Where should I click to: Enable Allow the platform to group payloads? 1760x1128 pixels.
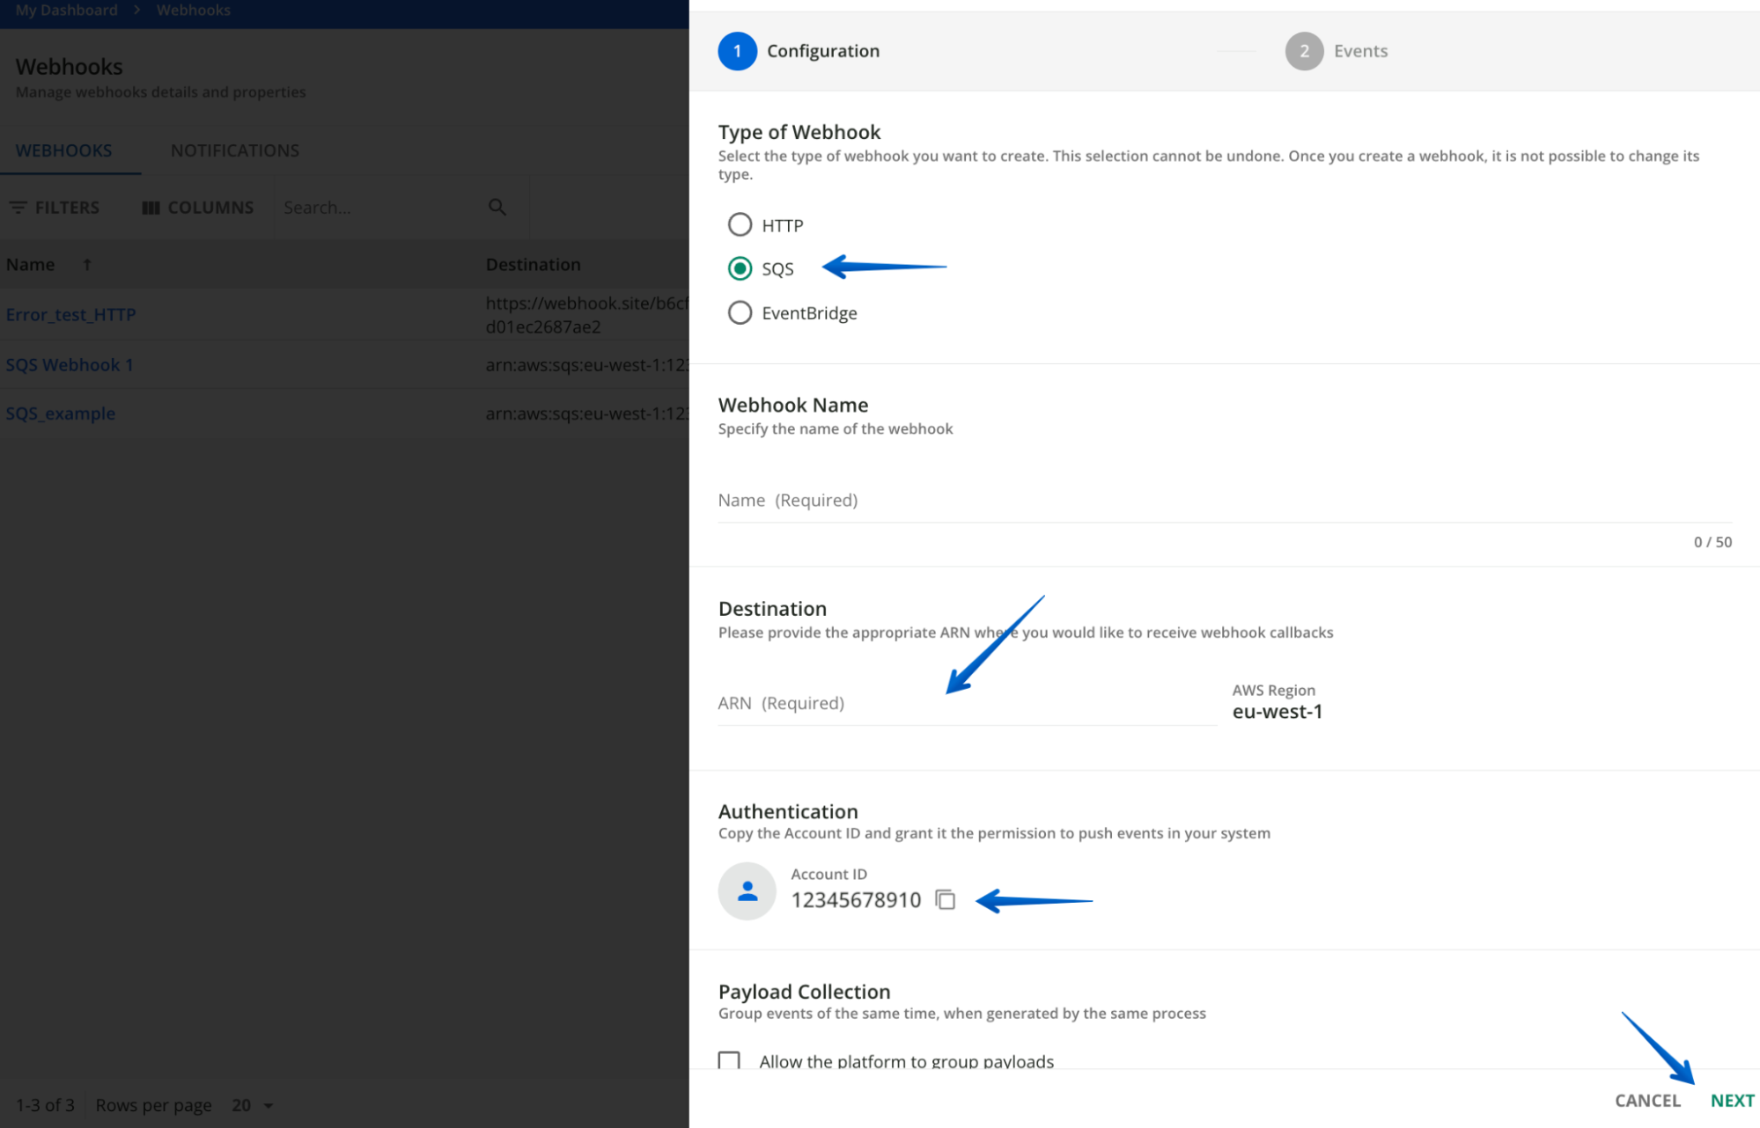[728, 1062]
